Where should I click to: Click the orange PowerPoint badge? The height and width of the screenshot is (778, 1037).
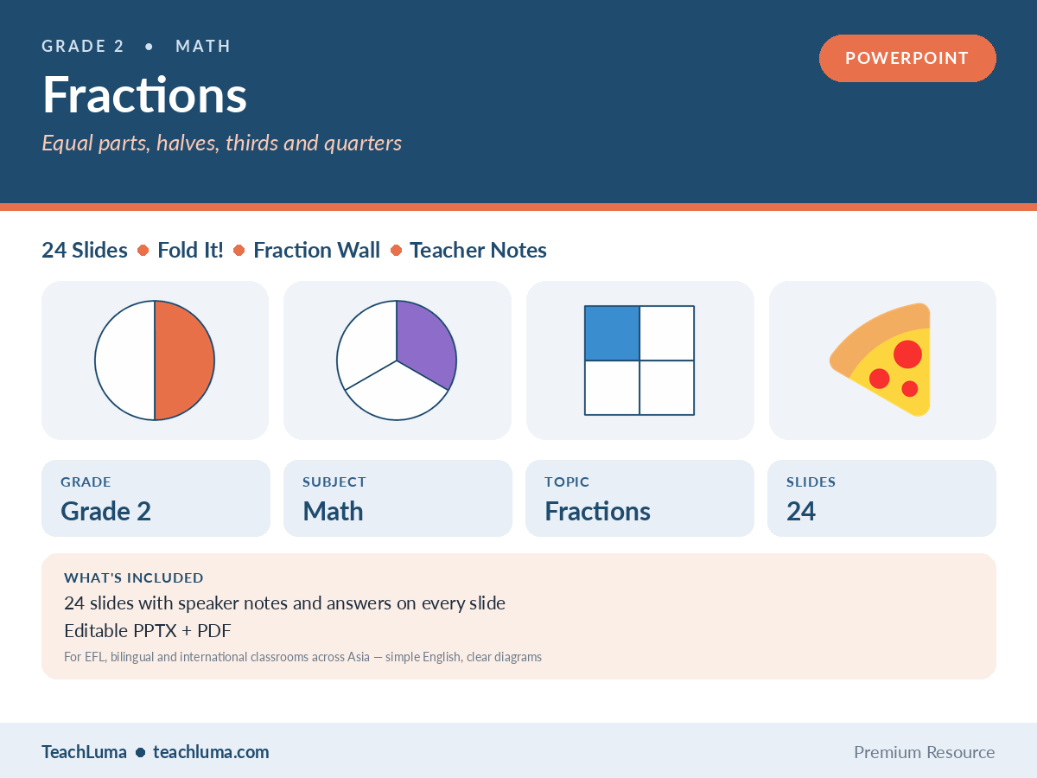pyautogui.click(x=907, y=59)
